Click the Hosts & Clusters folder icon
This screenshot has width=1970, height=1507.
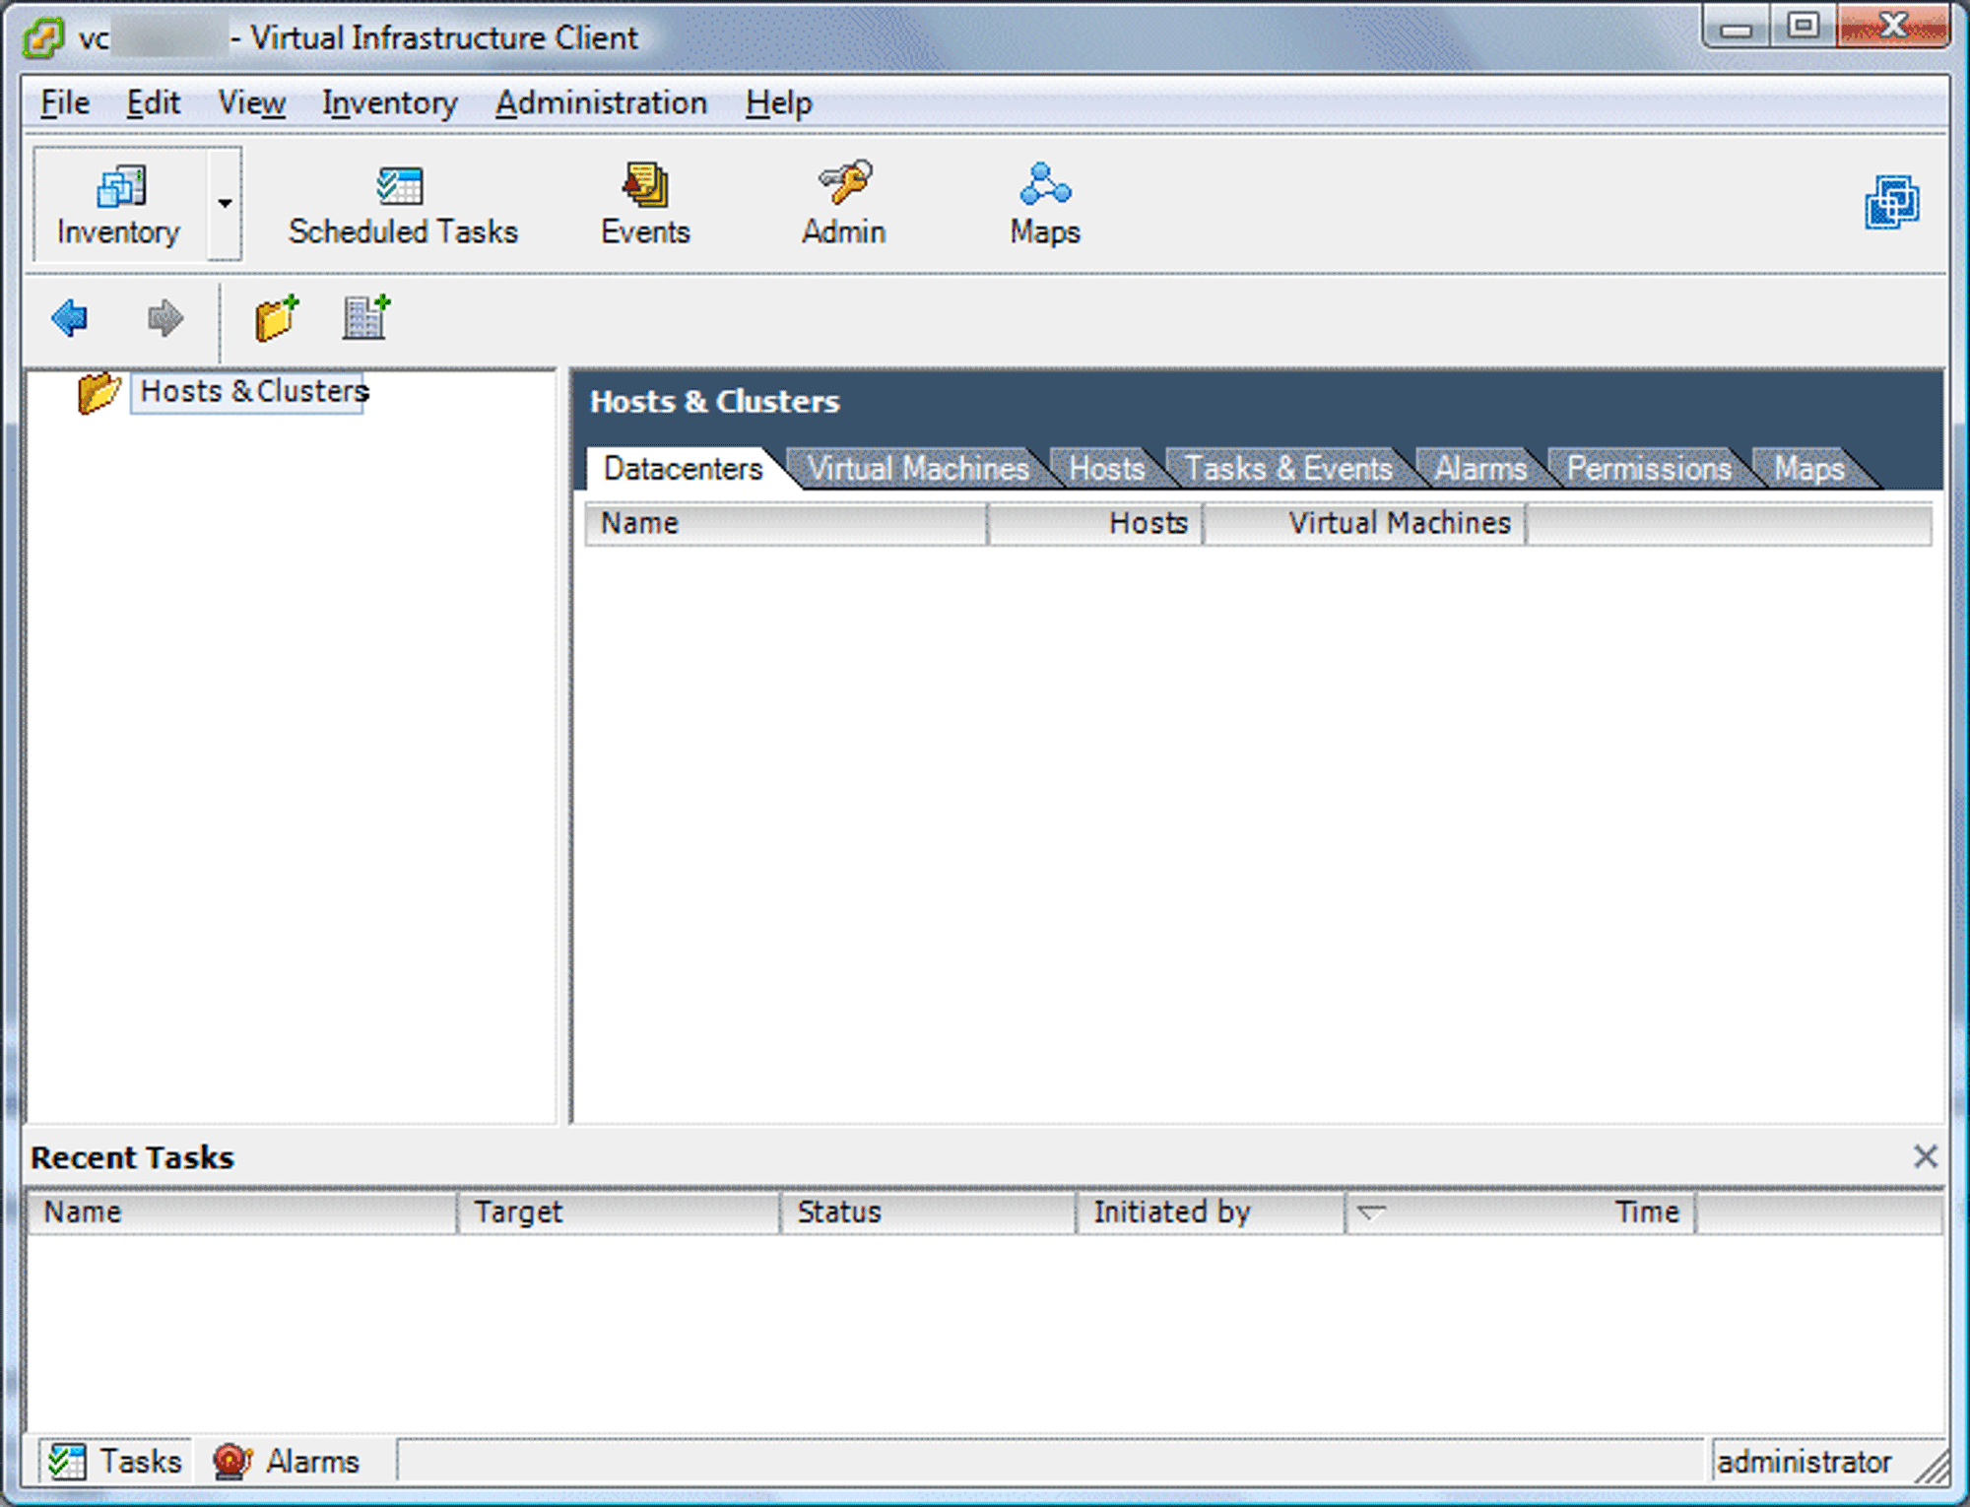(x=98, y=392)
